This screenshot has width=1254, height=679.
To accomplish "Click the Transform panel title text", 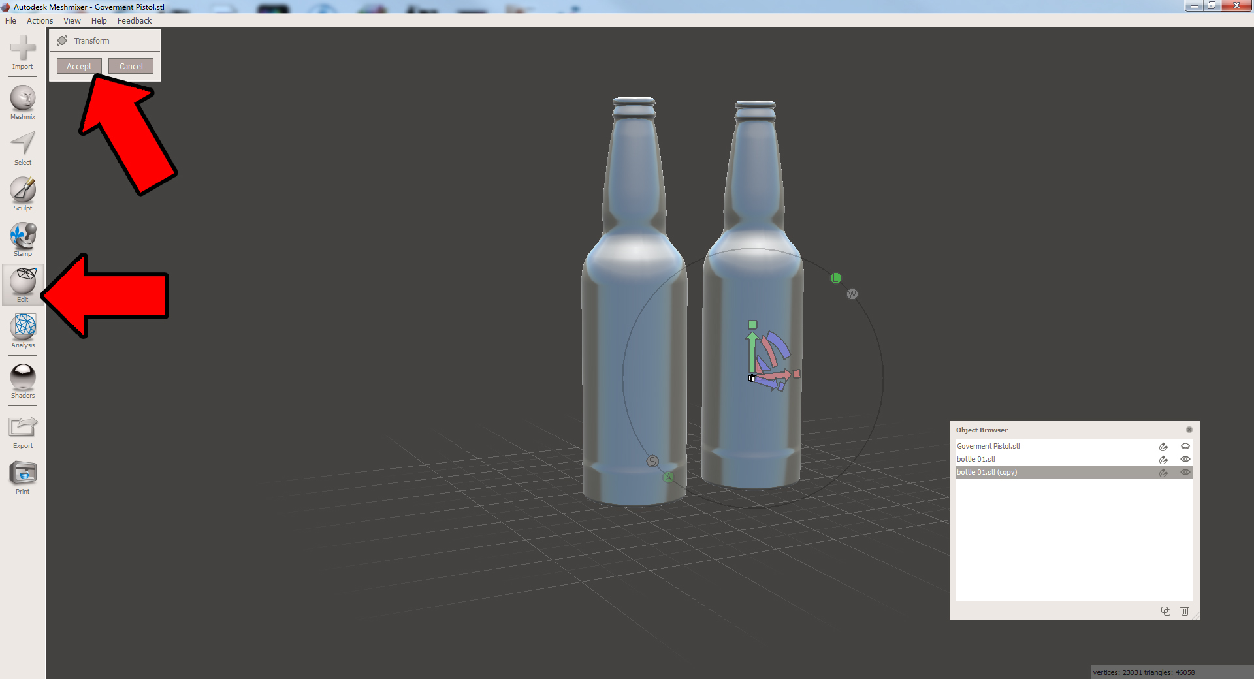I will coord(91,40).
